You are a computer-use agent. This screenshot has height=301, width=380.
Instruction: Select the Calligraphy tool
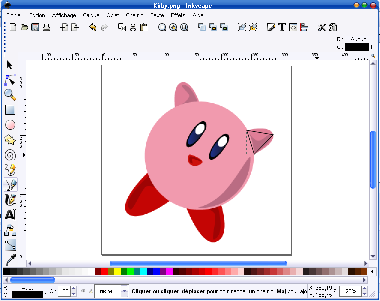point(10,200)
